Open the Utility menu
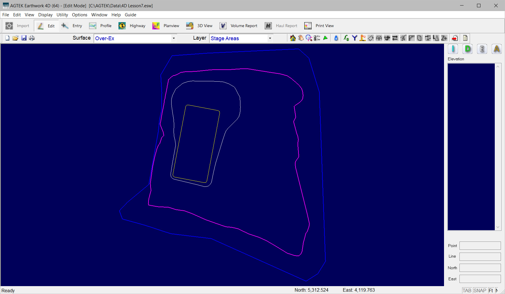The image size is (505, 294). [x=62, y=15]
